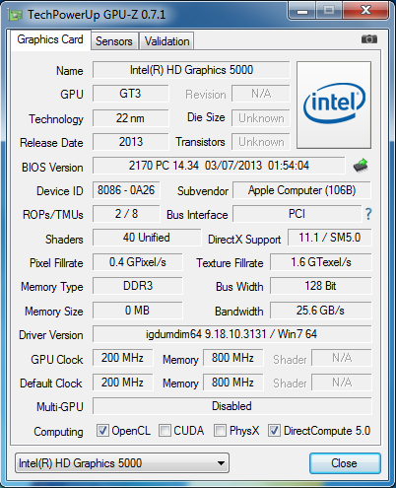
Task: Click the Close button
Action: (x=345, y=463)
